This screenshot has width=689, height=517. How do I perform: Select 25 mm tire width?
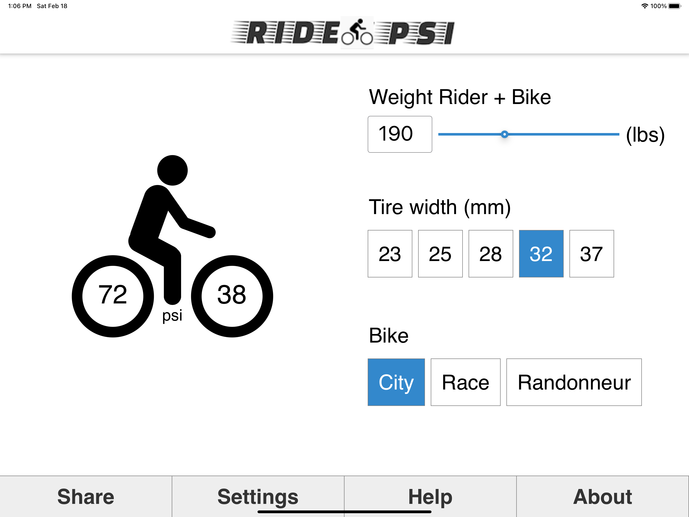pyautogui.click(x=440, y=253)
